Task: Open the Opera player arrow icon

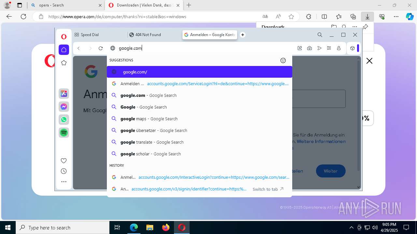Action: (x=319, y=48)
